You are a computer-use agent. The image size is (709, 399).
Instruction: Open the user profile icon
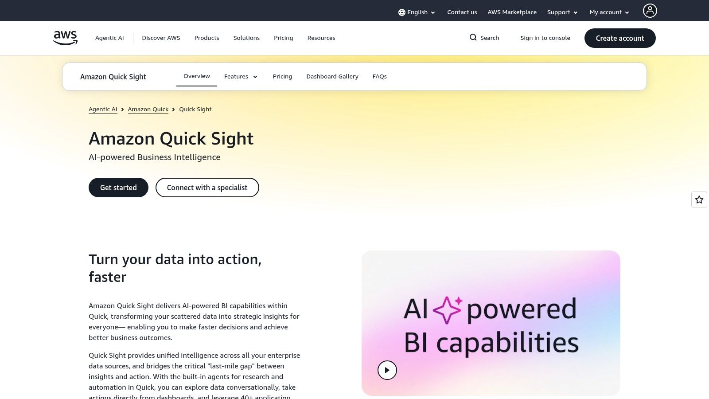[x=650, y=11]
